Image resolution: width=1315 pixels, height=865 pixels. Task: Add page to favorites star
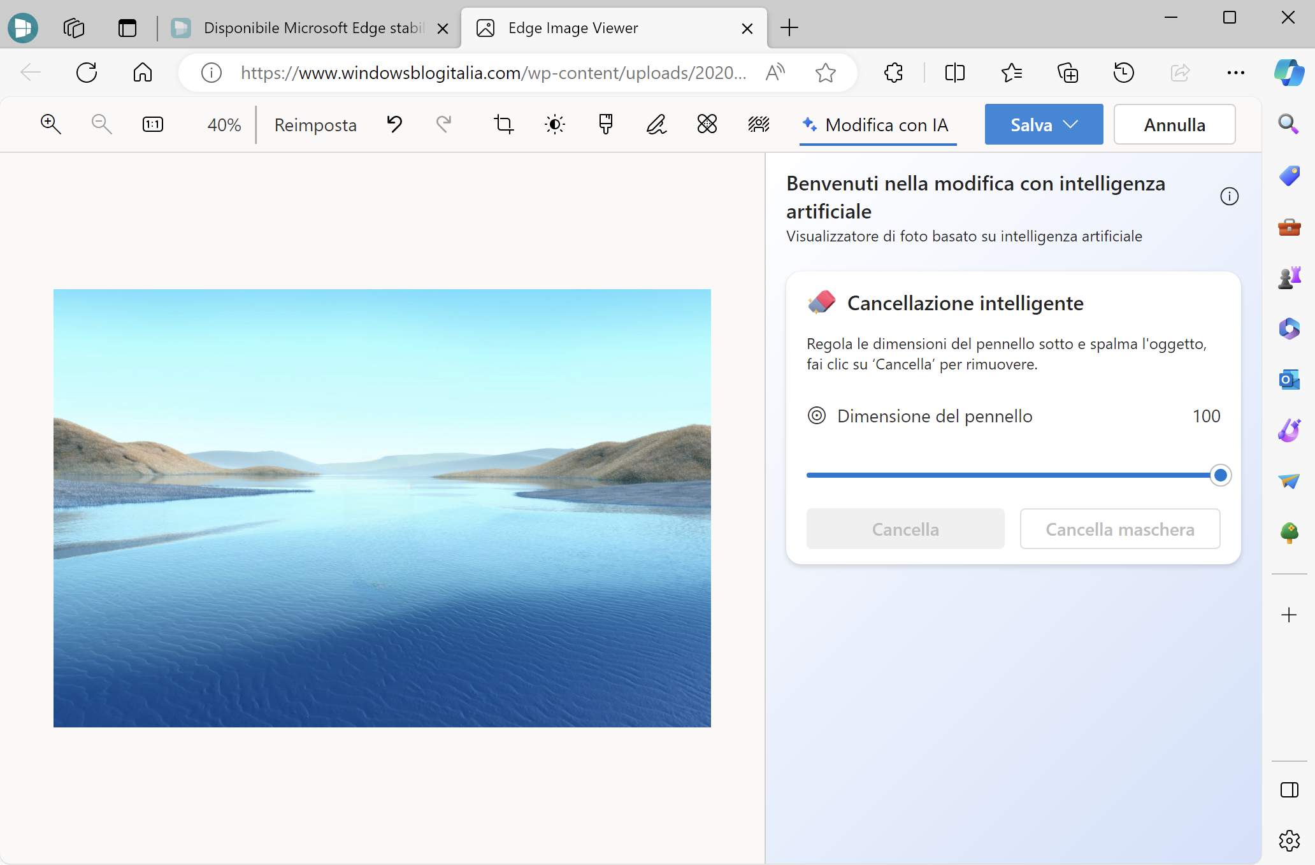(x=826, y=73)
